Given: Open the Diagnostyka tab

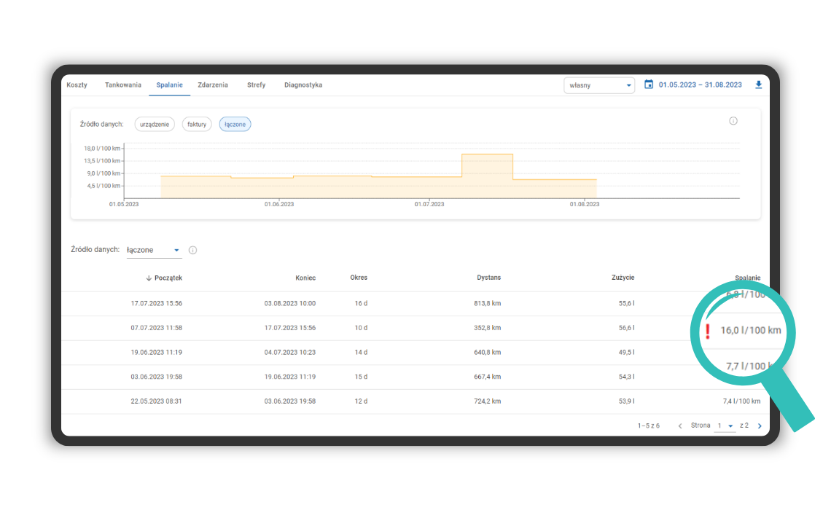Looking at the screenshot, I should pos(303,85).
